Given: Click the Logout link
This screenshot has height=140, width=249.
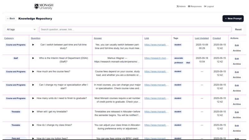Looking at the screenshot, I should pyautogui.click(x=209, y=6).
